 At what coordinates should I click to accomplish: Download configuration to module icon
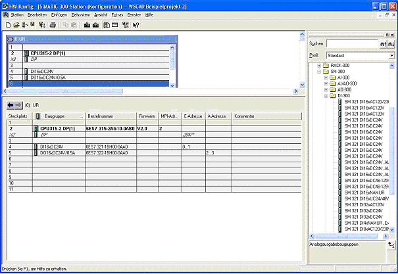click(87, 25)
